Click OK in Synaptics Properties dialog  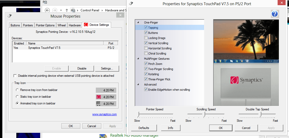(x=221, y=128)
